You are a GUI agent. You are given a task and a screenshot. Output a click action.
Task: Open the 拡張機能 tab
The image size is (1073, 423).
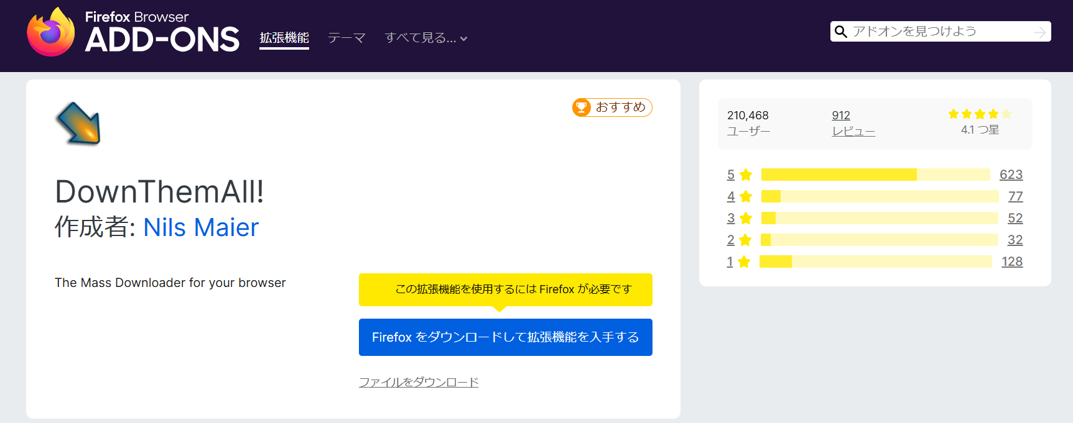point(284,38)
